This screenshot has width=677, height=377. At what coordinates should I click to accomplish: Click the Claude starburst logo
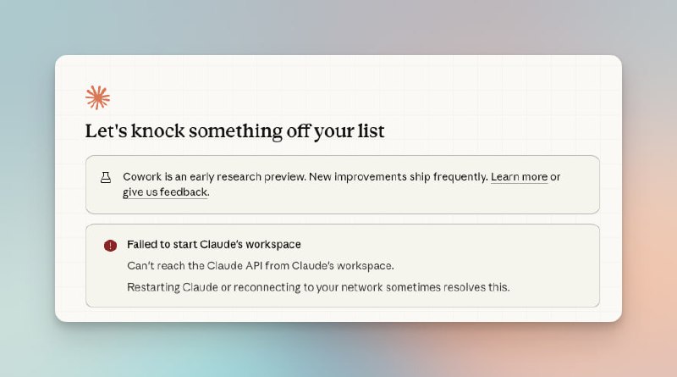click(x=97, y=97)
